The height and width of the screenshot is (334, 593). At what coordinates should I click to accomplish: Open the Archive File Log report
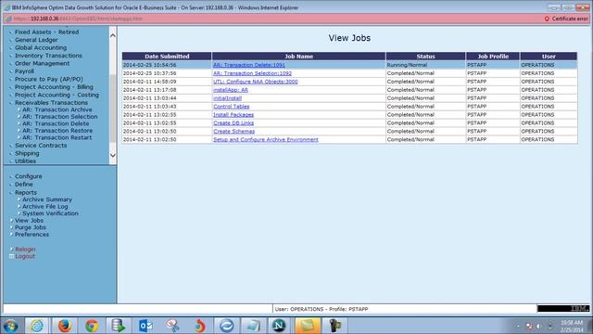[x=45, y=206]
